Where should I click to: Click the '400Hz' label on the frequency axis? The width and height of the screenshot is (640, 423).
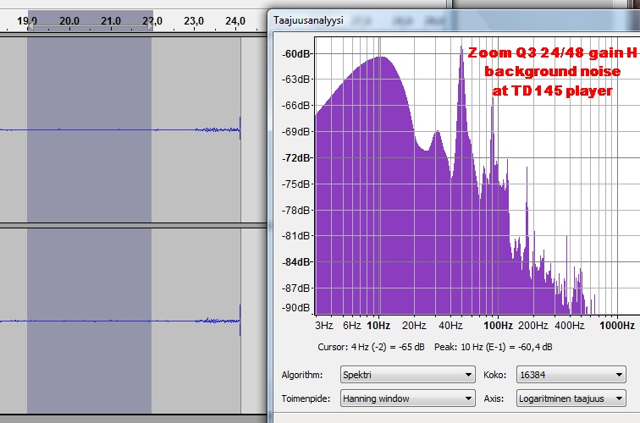click(x=570, y=326)
